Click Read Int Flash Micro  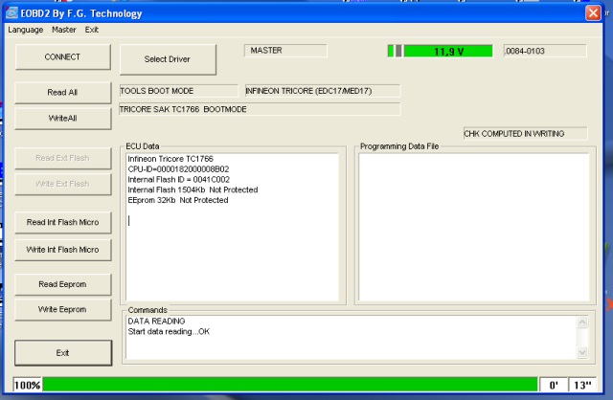tap(62, 222)
